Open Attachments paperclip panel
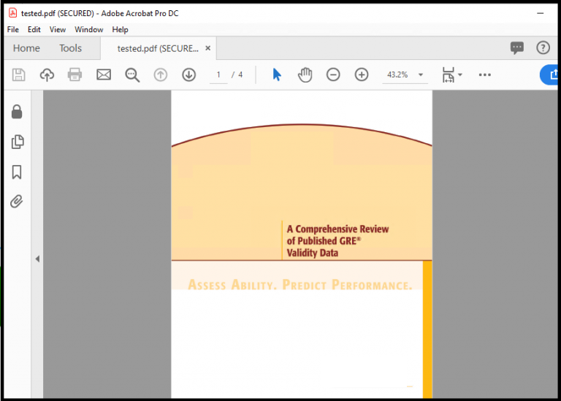The image size is (561, 401). 17,202
